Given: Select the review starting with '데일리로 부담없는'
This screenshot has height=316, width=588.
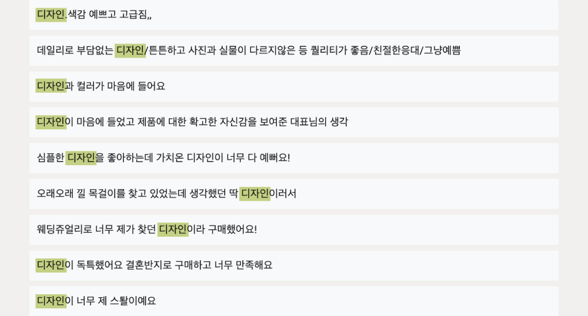Looking at the screenshot, I should [293, 51].
